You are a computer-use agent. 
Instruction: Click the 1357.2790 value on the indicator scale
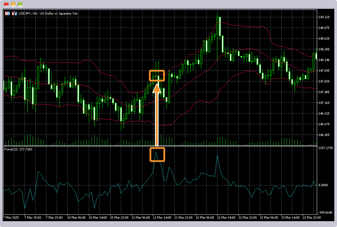(326, 147)
